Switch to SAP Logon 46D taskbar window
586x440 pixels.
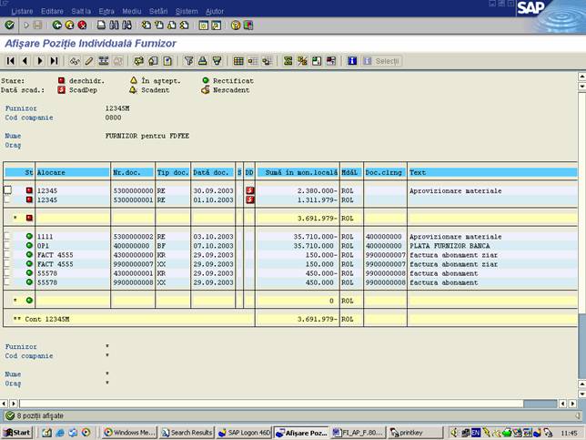[x=244, y=433]
